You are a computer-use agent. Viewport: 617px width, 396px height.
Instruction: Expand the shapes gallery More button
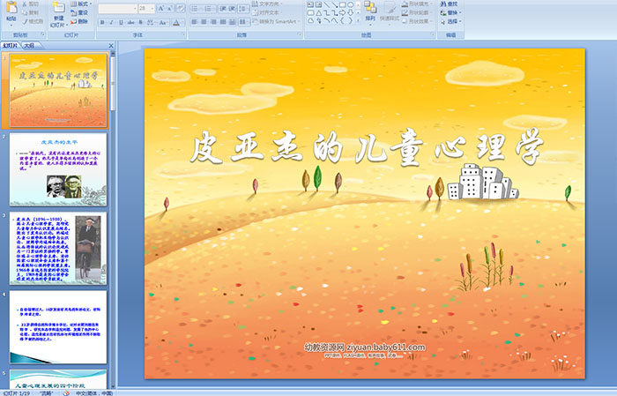(358, 20)
